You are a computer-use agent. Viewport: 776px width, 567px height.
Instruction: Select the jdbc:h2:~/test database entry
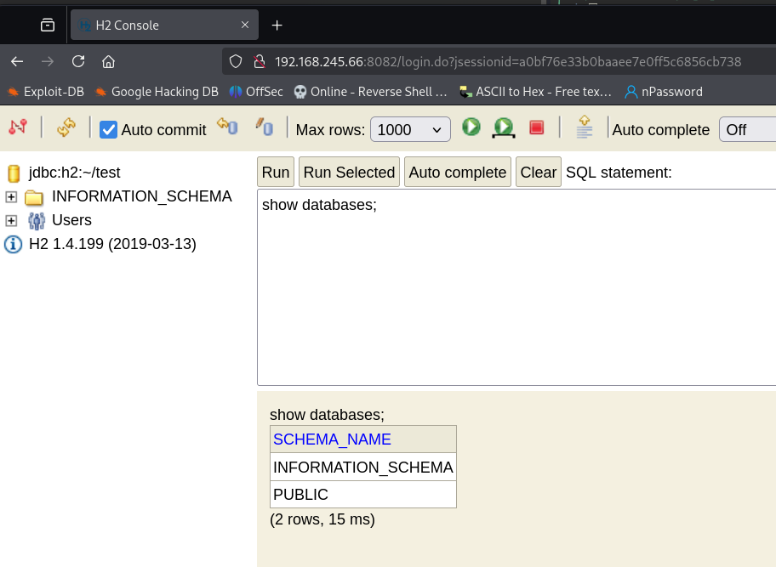pyautogui.click(x=74, y=173)
